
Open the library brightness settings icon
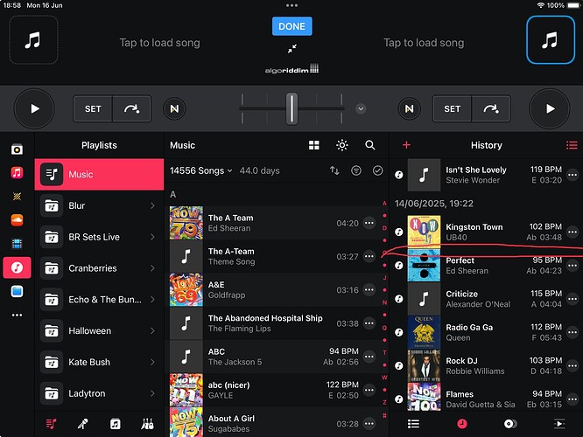(342, 145)
